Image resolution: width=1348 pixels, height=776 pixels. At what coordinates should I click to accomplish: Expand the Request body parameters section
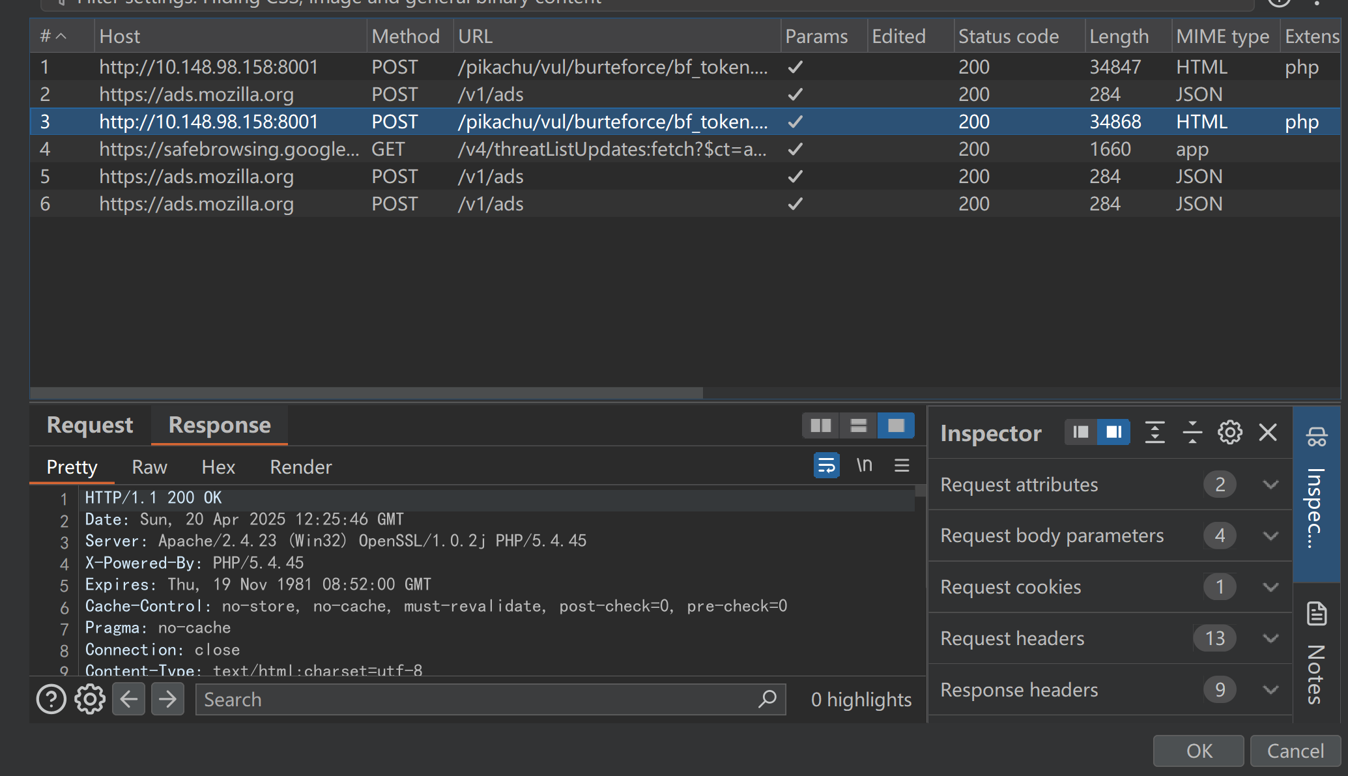[x=1270, y=536]
